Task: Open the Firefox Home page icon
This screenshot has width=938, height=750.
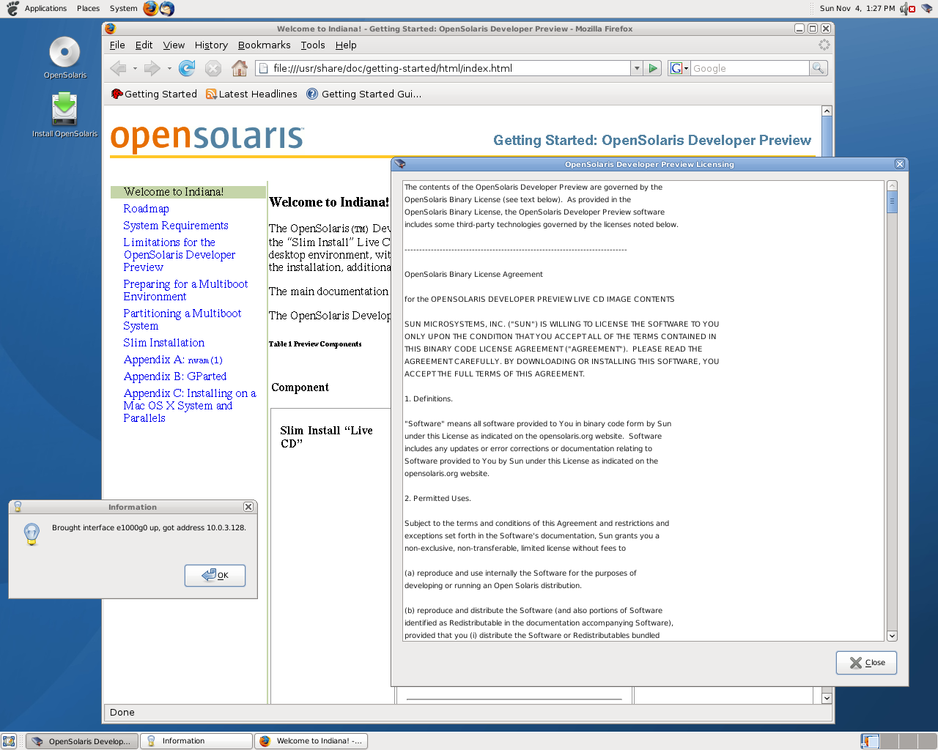Action: (x=239, y=68)
